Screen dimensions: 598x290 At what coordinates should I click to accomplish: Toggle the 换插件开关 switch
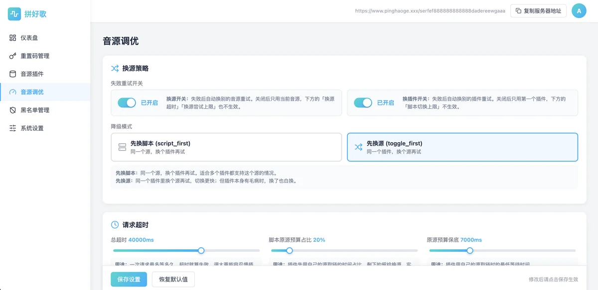point(363,102)
